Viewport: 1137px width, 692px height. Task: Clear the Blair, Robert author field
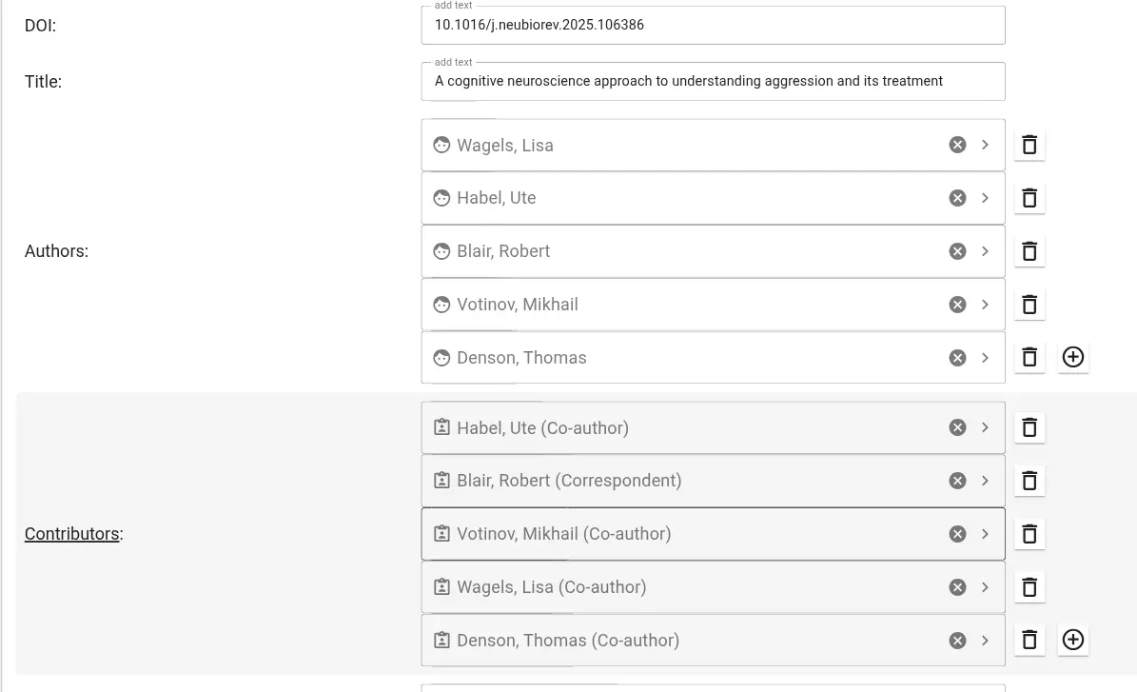tap(957, 251)
